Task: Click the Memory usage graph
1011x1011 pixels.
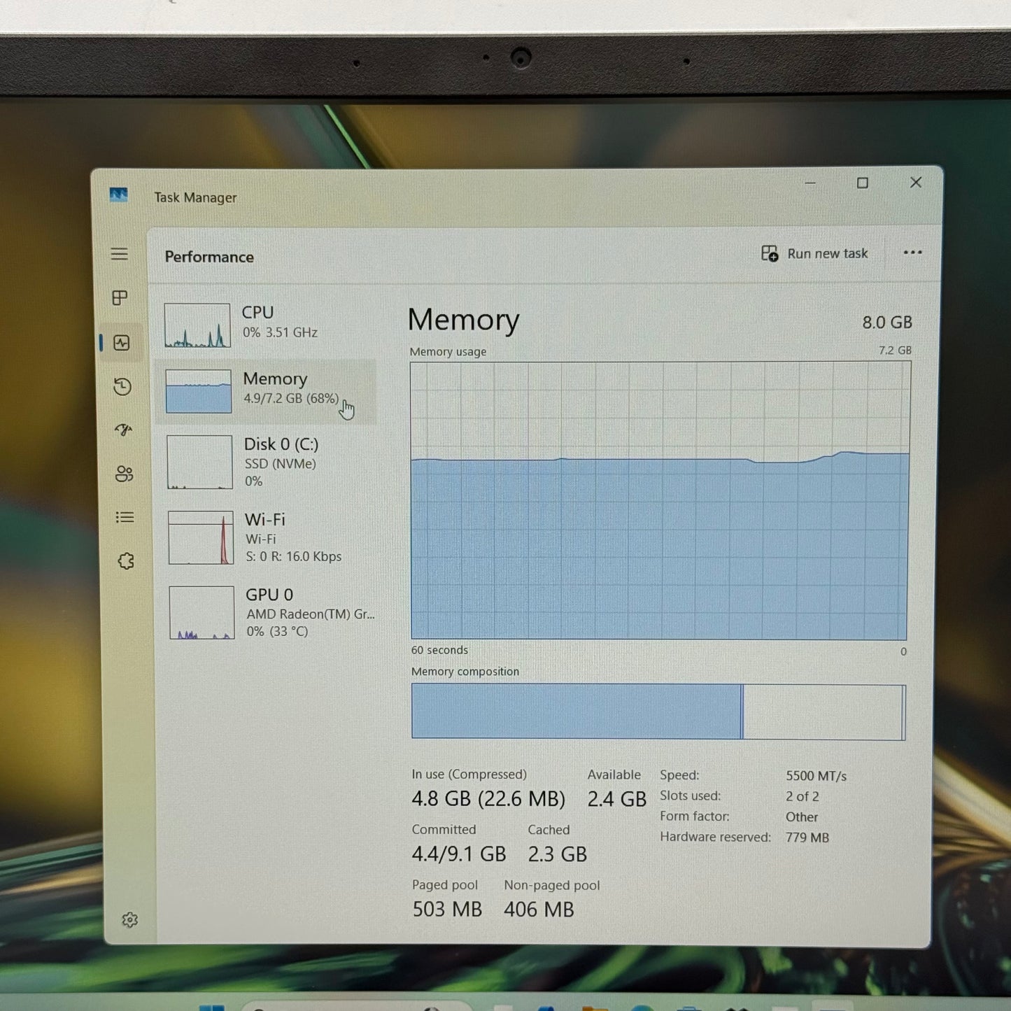Action: [x=660, y=500]
